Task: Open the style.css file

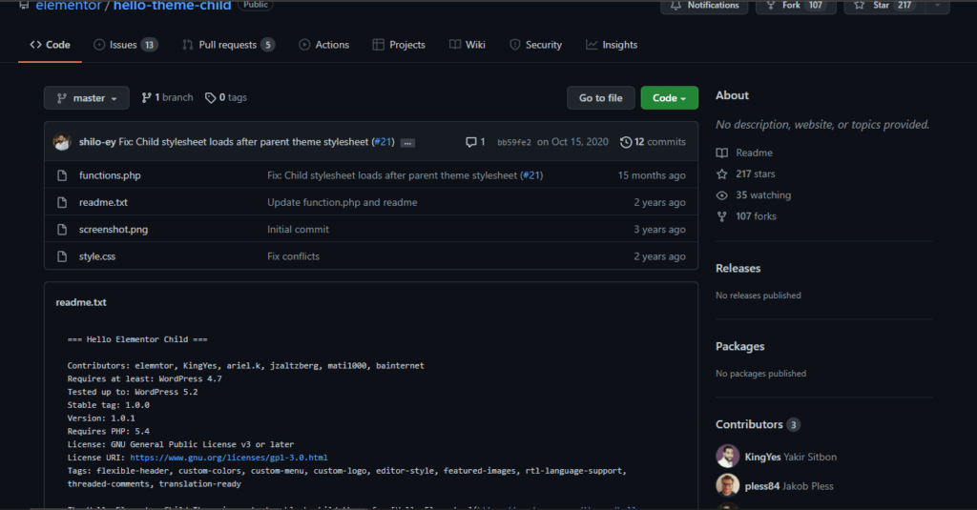Action: (x=97, y=255)
